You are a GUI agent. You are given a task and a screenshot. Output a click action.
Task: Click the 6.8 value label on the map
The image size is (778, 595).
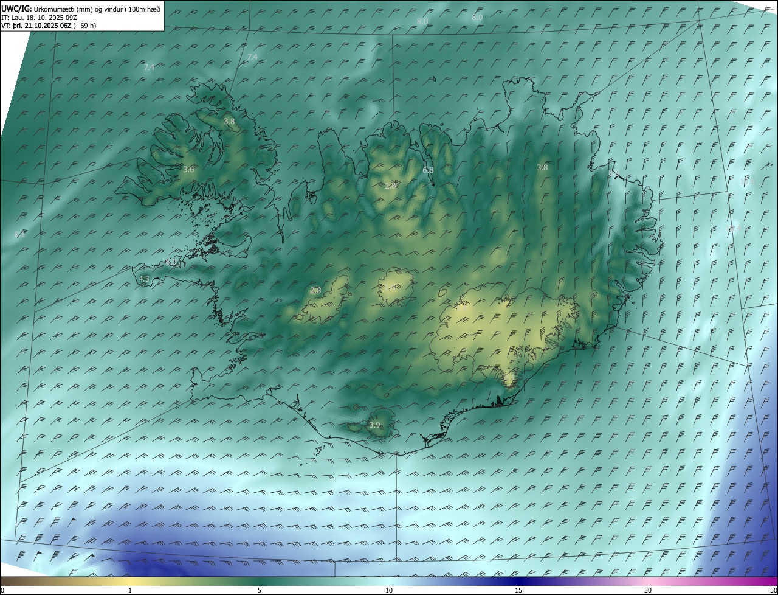click(428, 170)
